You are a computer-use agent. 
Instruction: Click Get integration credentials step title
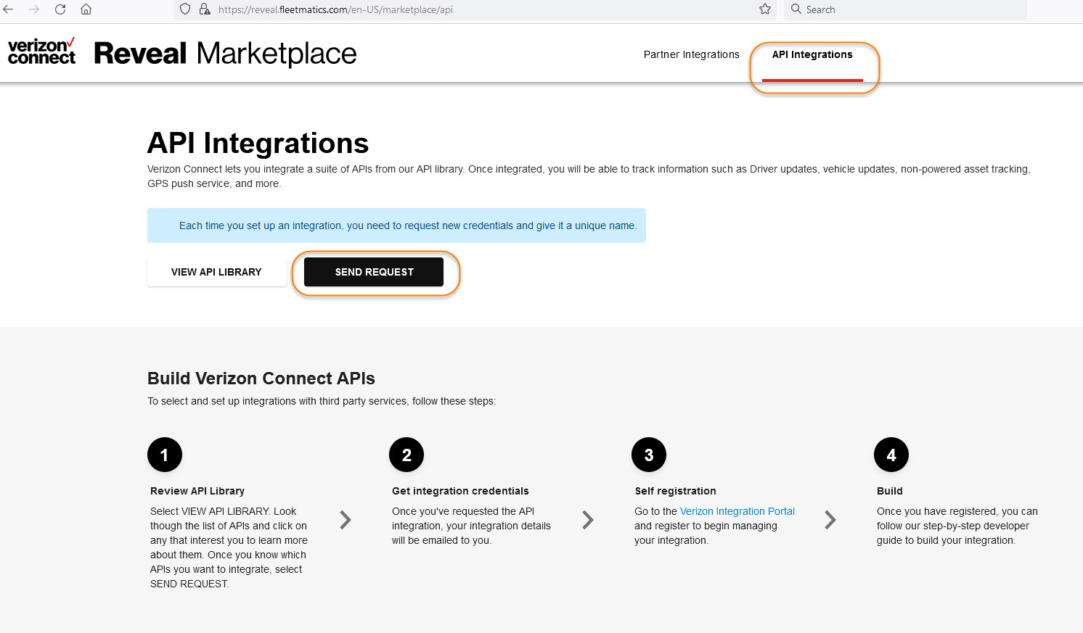[x=460, y=491]
